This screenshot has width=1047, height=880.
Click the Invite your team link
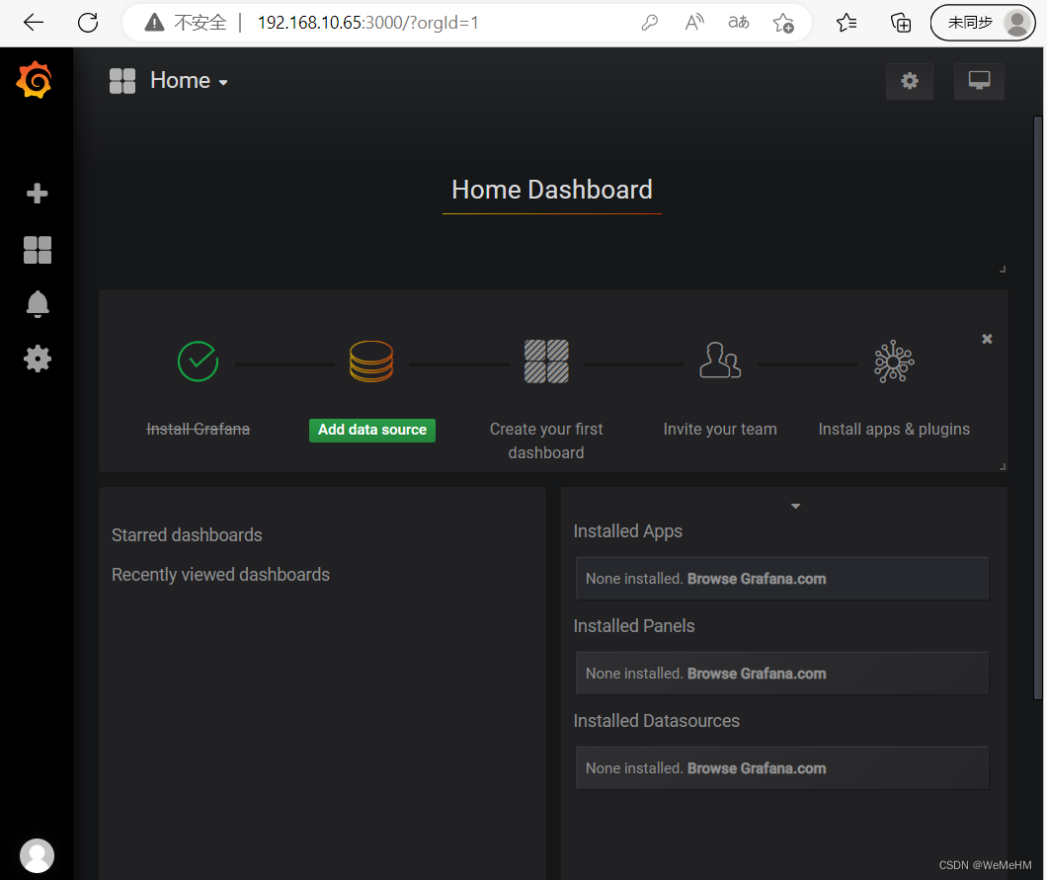[x=720, y=430]
